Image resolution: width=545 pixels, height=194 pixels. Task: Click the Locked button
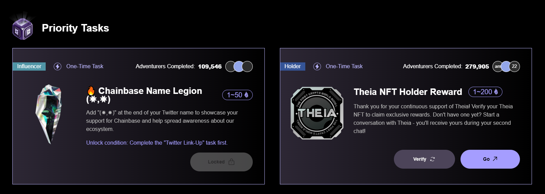point(221,162)
